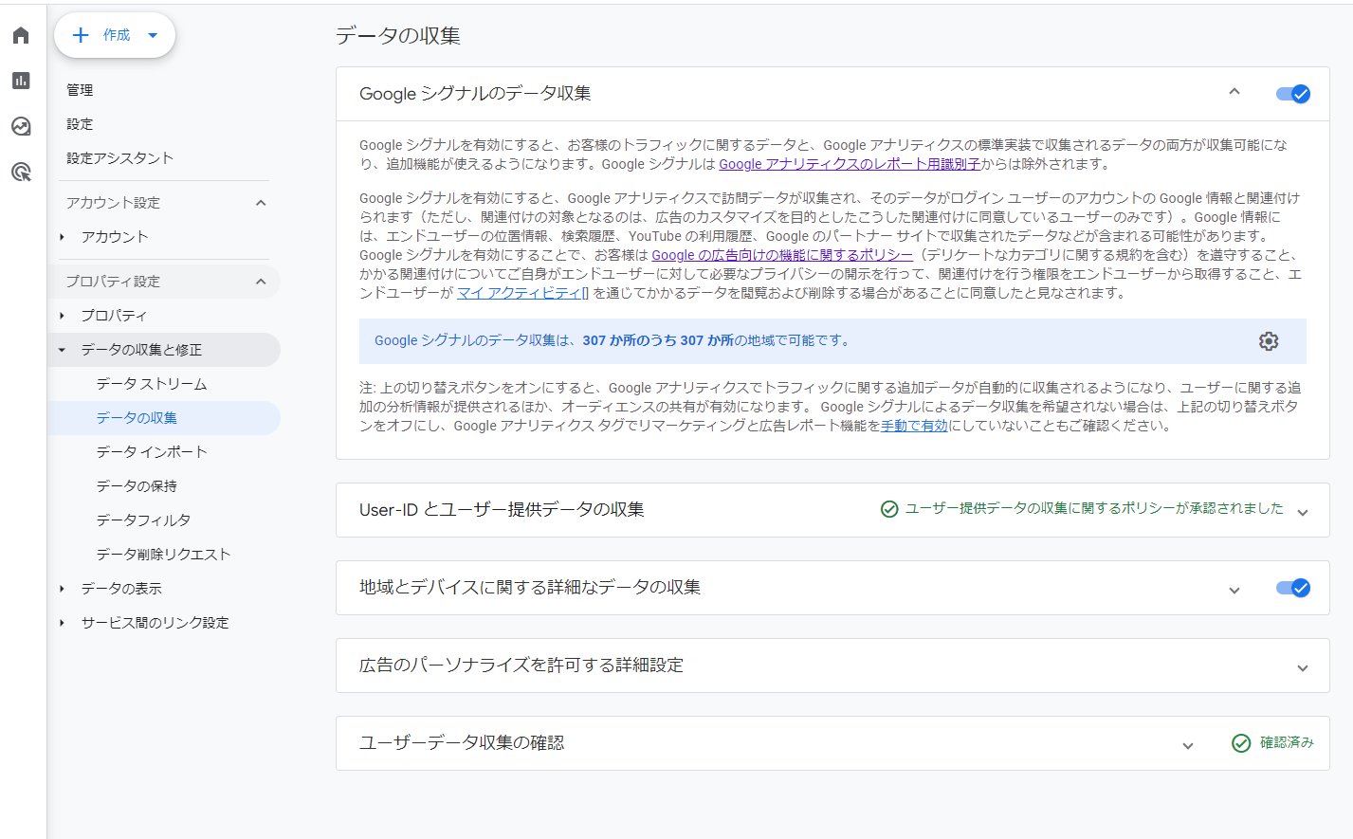Click 307 か所のうち 307 か所 text

click(658, 340)
